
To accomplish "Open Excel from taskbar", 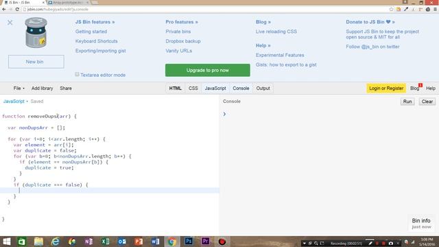I will pyautogui.click(x=105, y=242).
